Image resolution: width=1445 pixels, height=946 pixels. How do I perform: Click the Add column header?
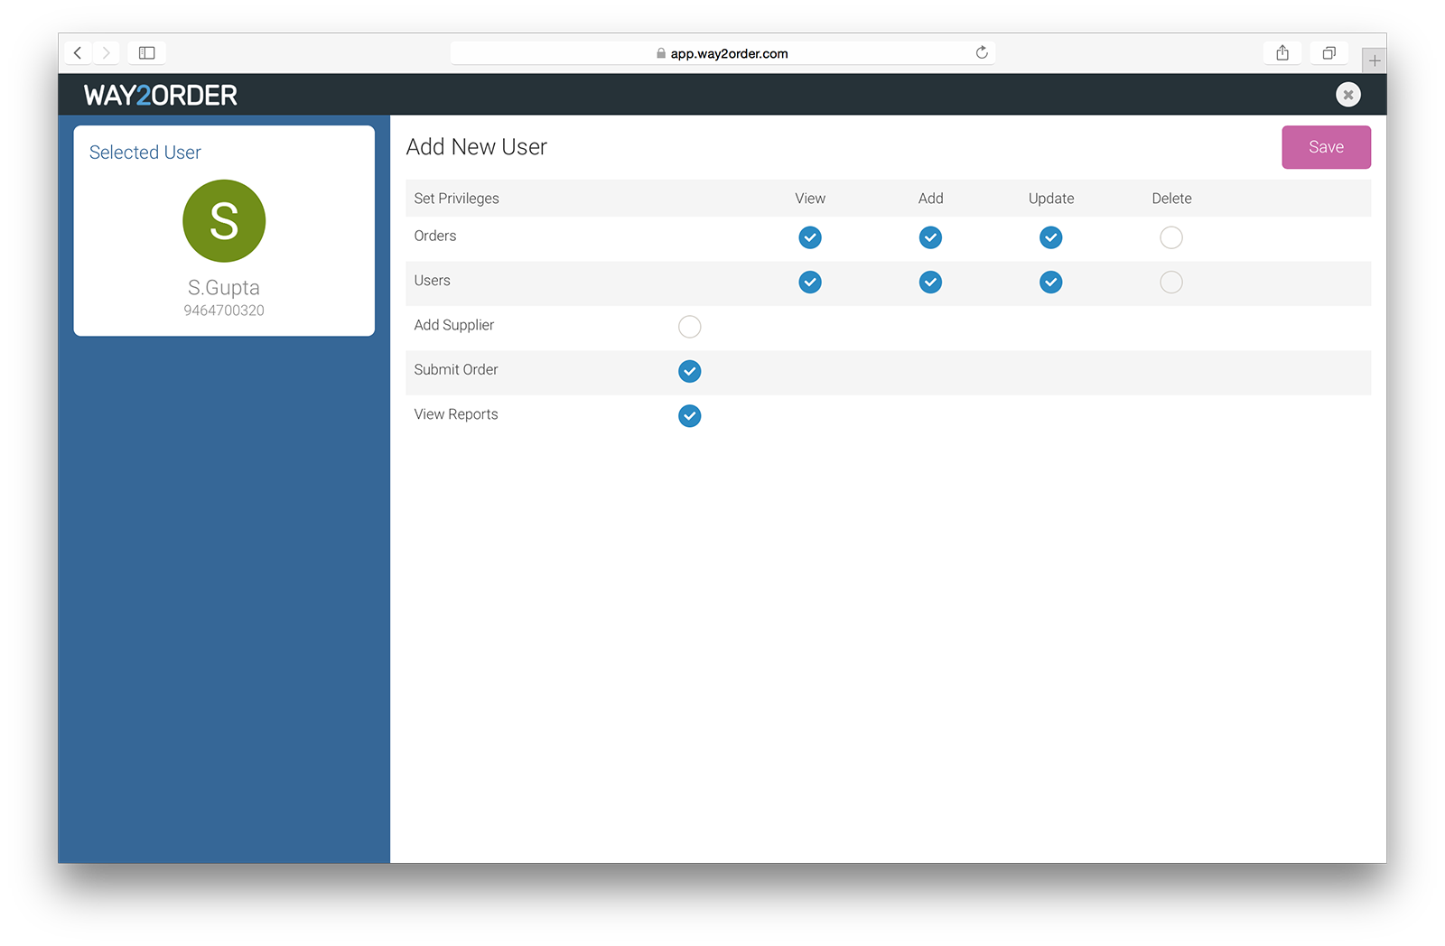coord(931,199)
